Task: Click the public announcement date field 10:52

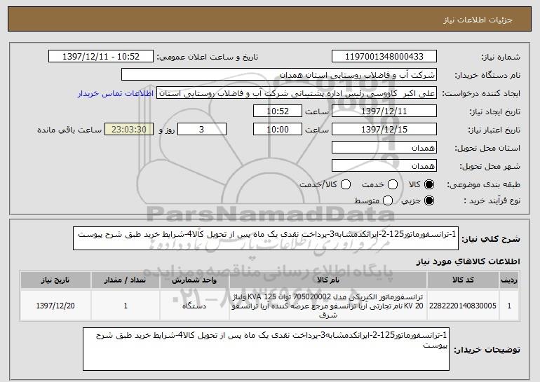Action: 101,57
